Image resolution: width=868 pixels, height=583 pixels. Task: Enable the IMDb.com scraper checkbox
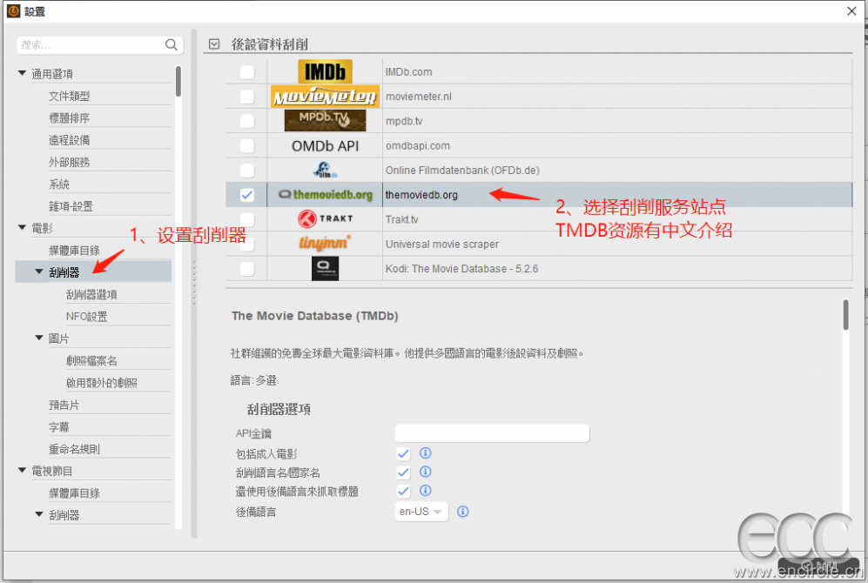247,72
